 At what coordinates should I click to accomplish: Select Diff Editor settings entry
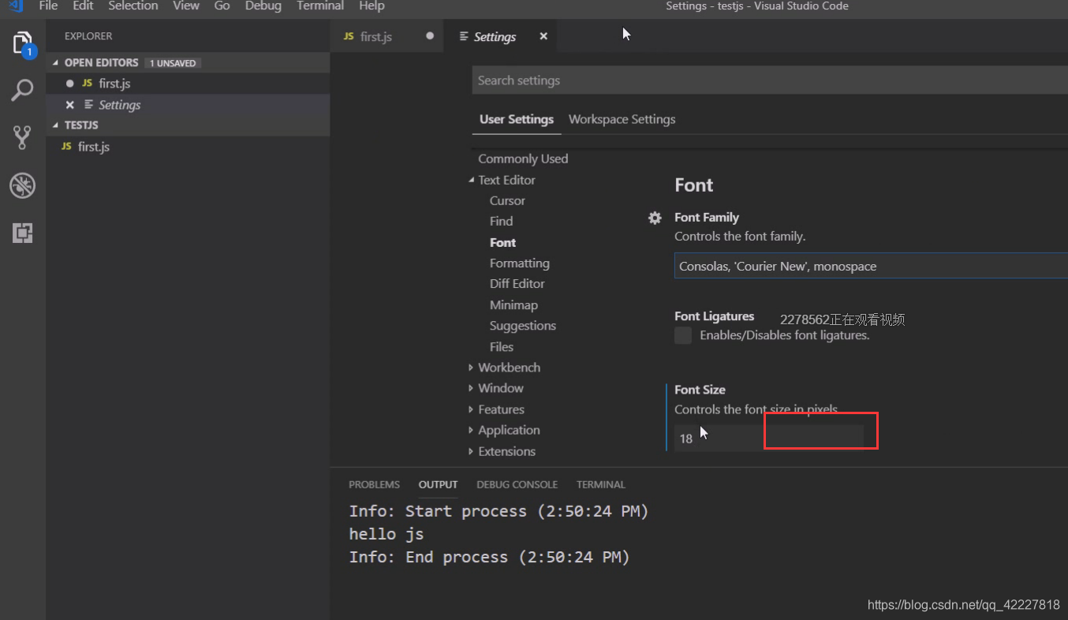517,283
